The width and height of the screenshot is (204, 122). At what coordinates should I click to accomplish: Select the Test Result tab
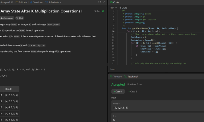(x=131, y=77)
